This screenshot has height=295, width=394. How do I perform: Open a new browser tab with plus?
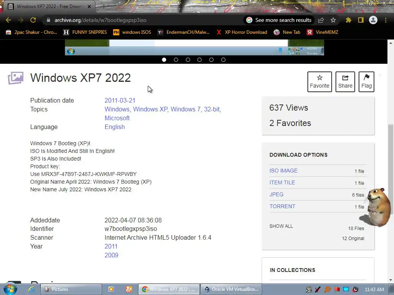(x=104, y=7)
